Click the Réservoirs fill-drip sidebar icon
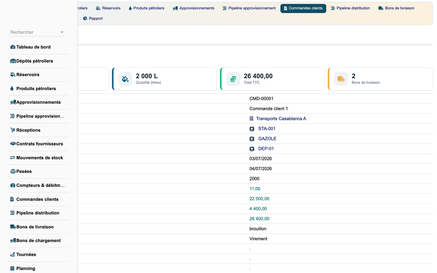The image size is (437, 273). 13,75
